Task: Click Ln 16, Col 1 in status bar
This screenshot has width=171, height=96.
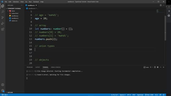Action: (115, 95)
